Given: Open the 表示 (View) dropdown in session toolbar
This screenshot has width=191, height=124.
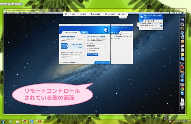Looking at the screenshot, I should click(x=84, y=14).
